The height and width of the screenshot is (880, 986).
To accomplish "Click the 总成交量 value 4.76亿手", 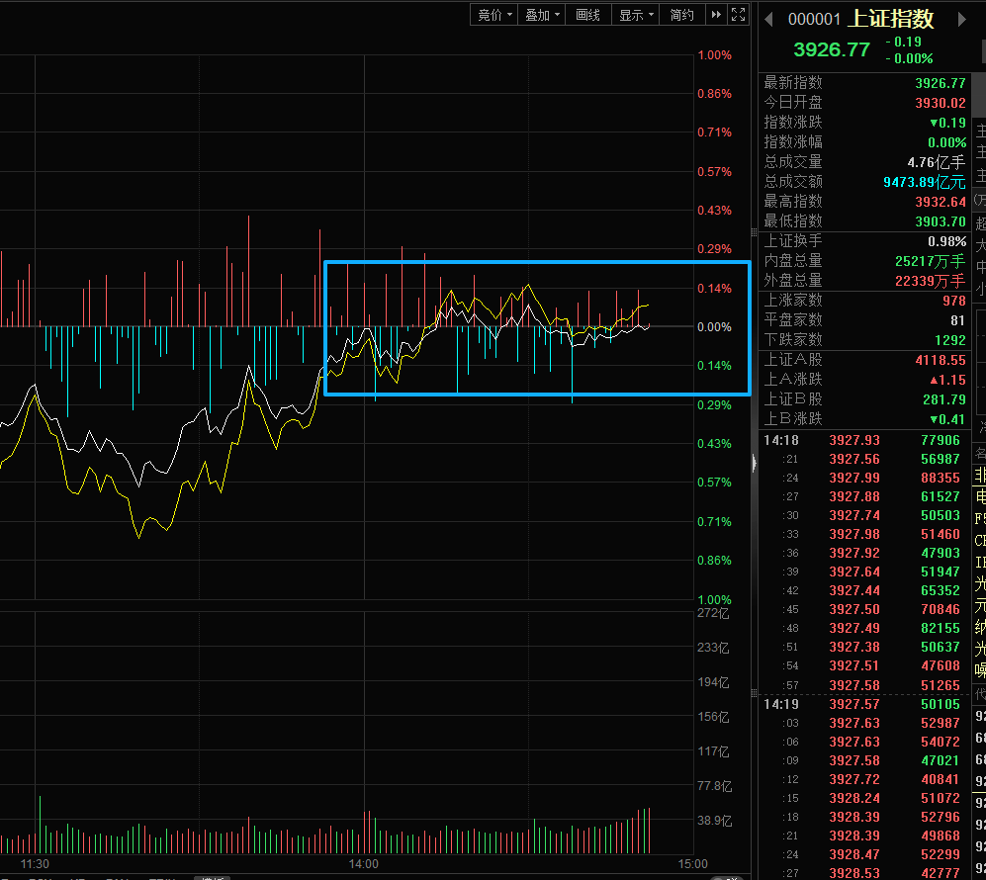I will click(x=937, y=162).
